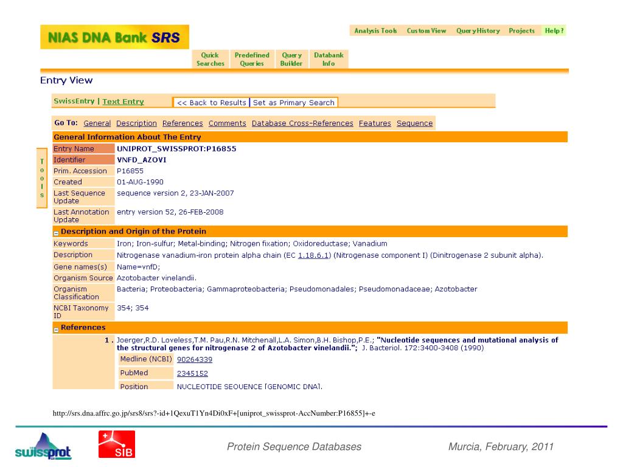
Task: Click the red SIB logo
Action: tap(117, 444)
